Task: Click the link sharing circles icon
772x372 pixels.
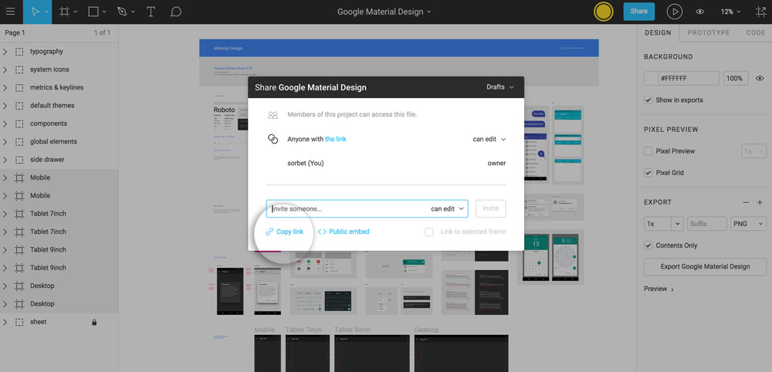Action: [x=273, y=139]
